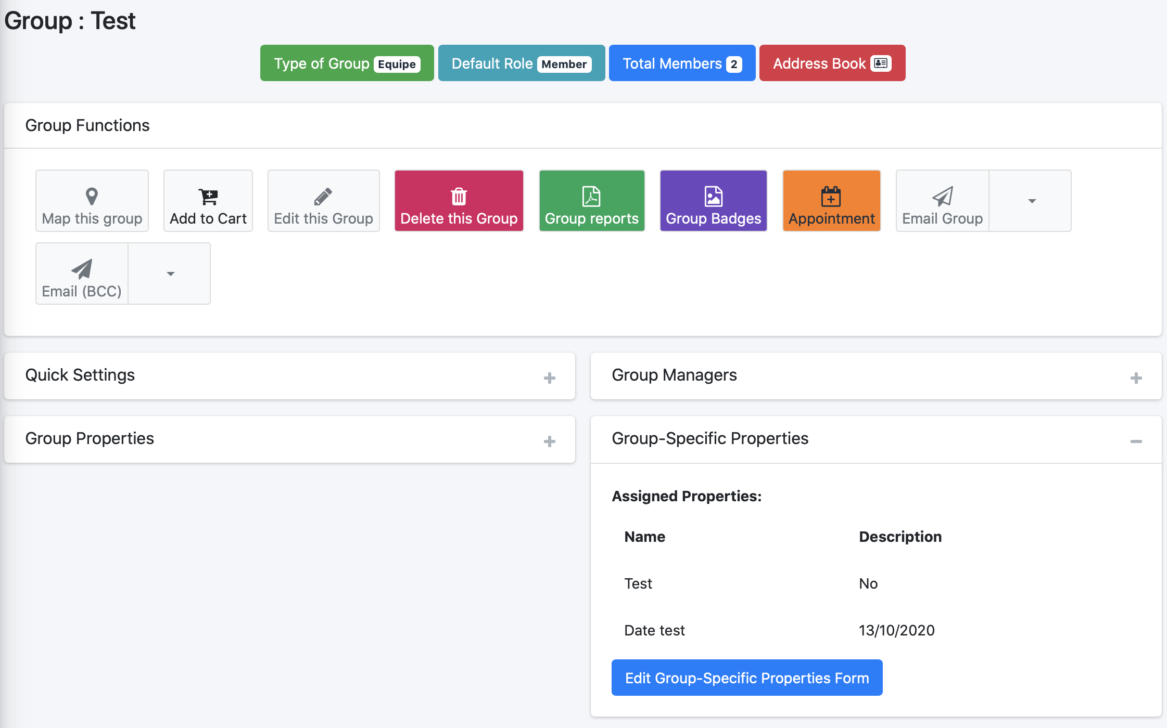
Task: Click the Quick Settings title text
Action: tap(80, 375)
